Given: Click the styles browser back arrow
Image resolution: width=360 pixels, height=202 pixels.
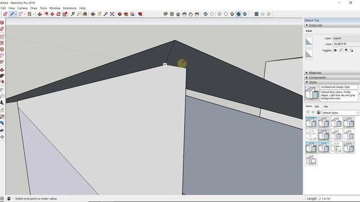Looking at the screenshot, I should pyautogui.click(x=308, y=112).
